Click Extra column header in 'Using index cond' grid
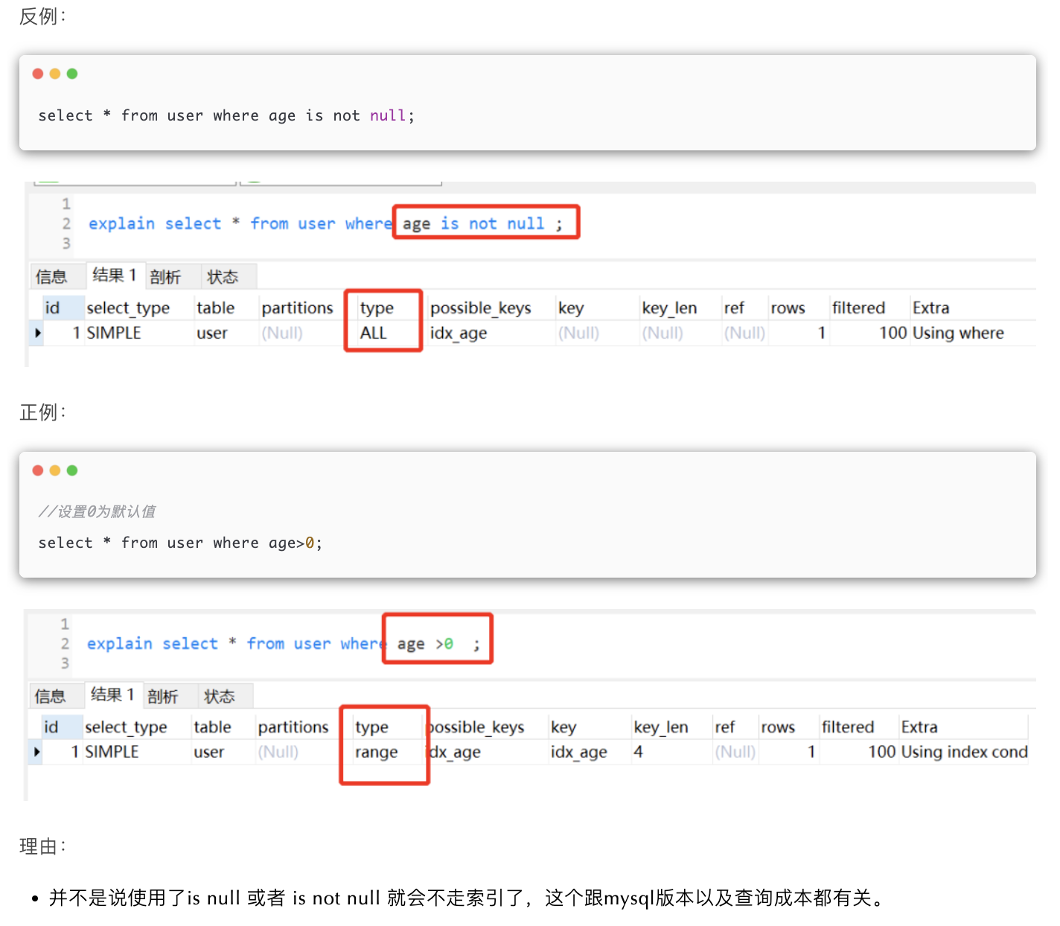 (x=919, y=727)
